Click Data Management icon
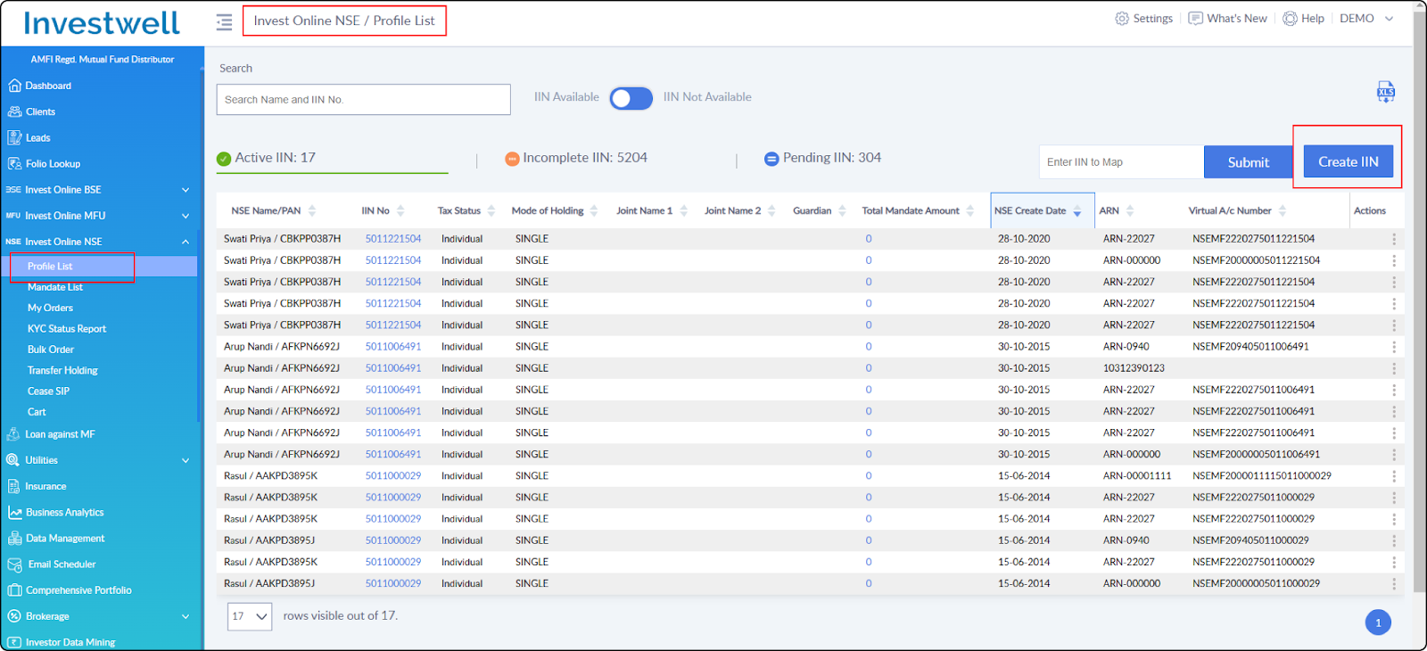This screenshot has height=651, width=1427. click(14, 538)
